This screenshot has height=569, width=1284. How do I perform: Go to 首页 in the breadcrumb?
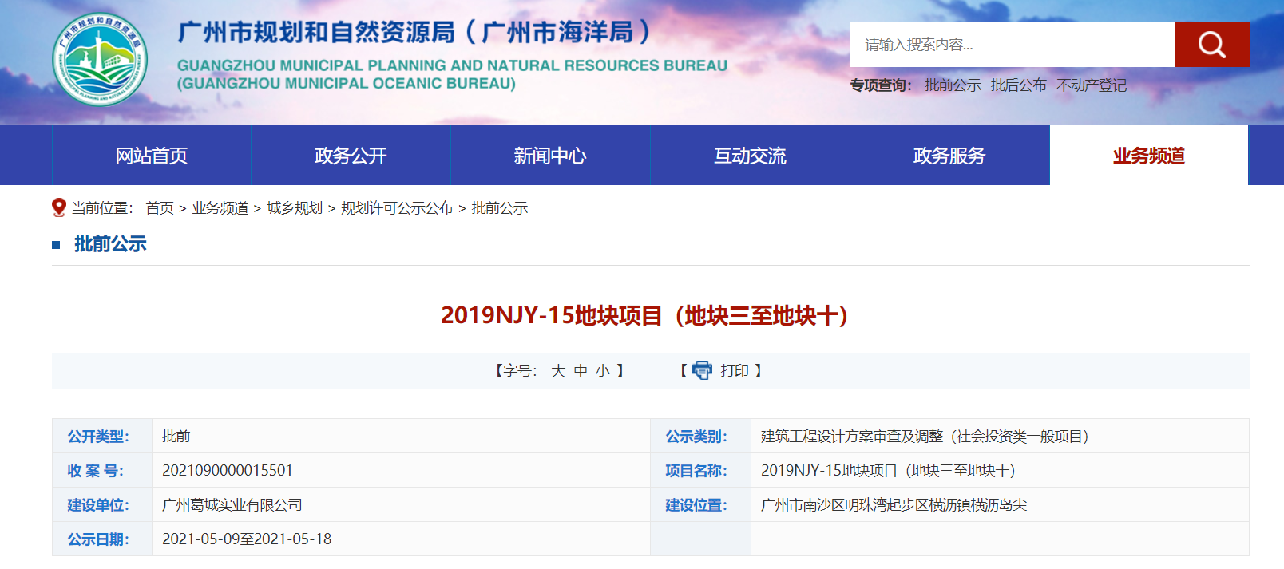(x=160, y=208)
